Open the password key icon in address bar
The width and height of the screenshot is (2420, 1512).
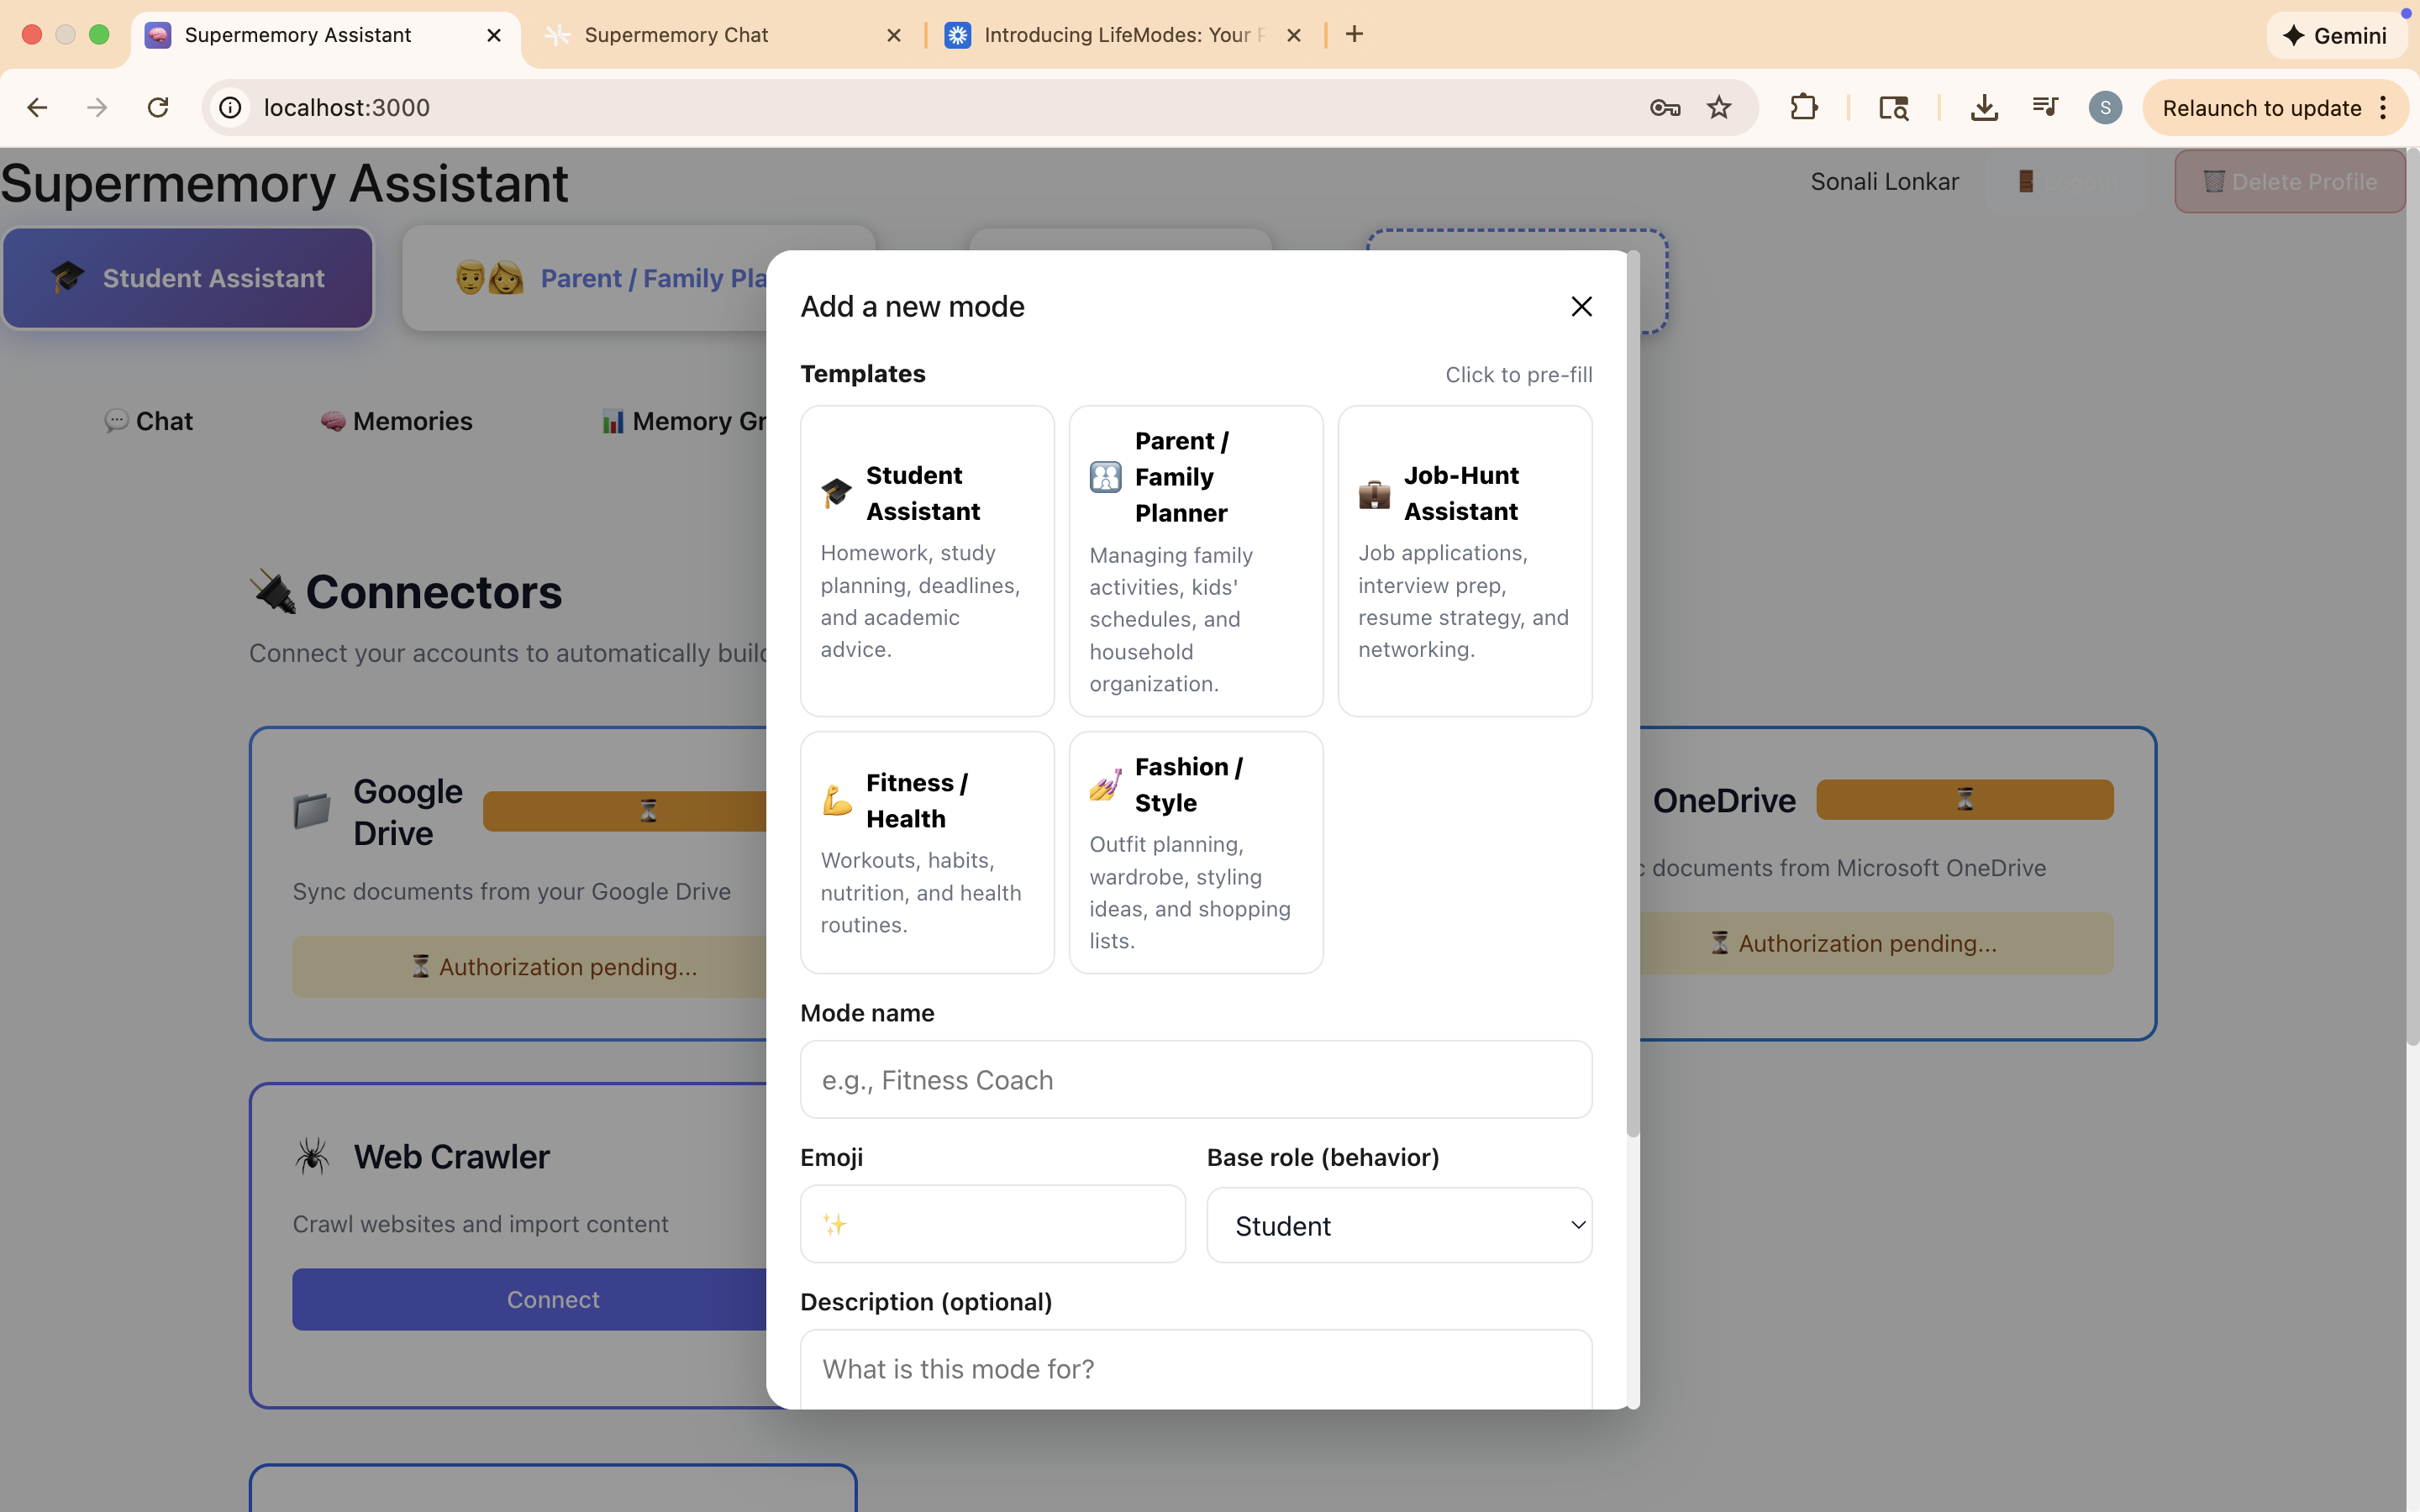(1664, 107)
